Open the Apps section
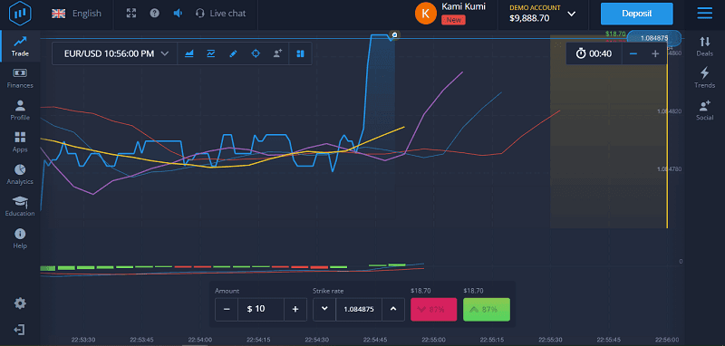This screenshot has height=346, width=725. coord(20,142)
